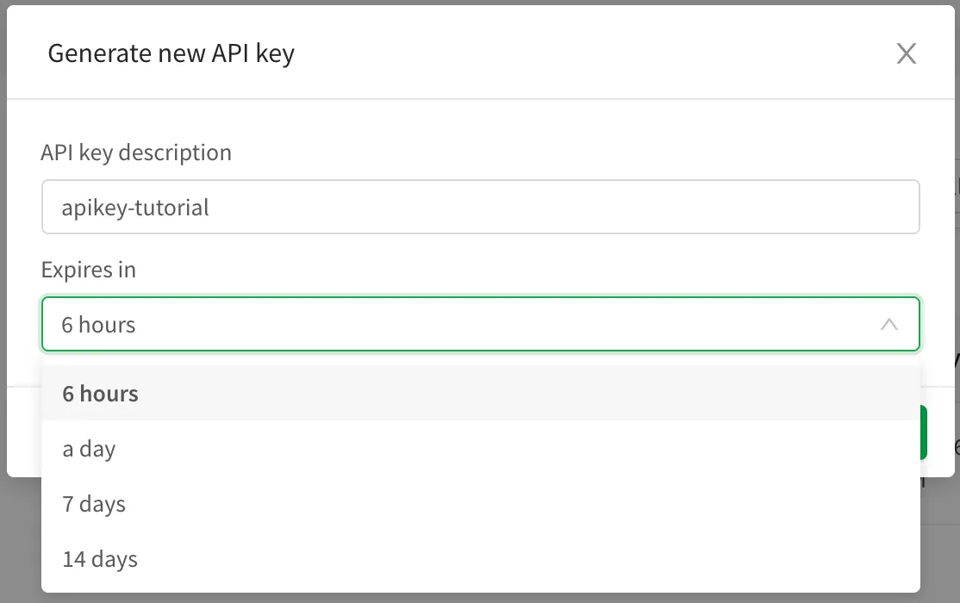Click the API key description label

point(135,152)
